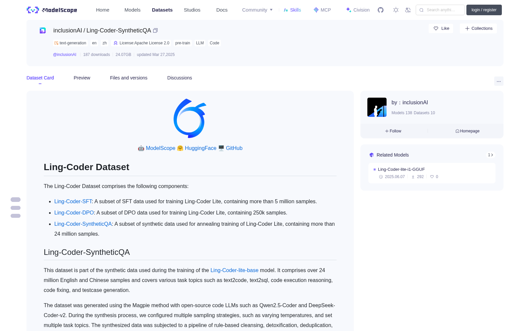Open the Civision nav item
This screenshot has height=331, width=530.
pos(358,10)
